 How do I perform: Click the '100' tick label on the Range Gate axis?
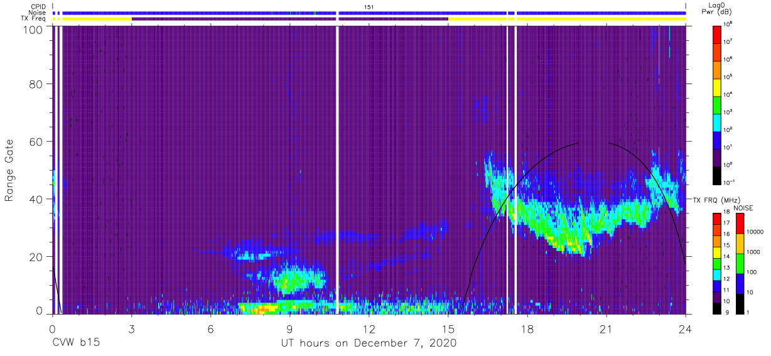33,29
